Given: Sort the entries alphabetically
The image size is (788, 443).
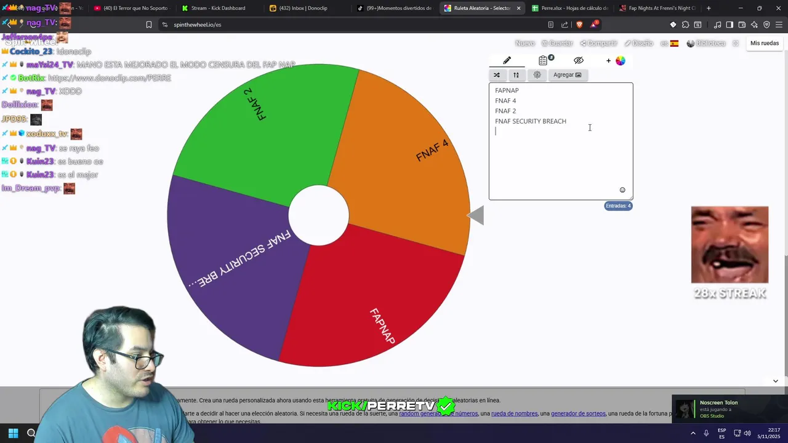Looking at the screenshot, I should click(516, 75).
